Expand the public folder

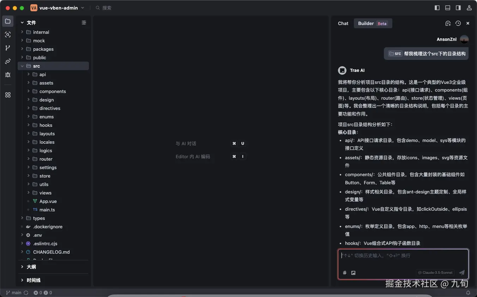pyautogui.click(x=53, y=57)
